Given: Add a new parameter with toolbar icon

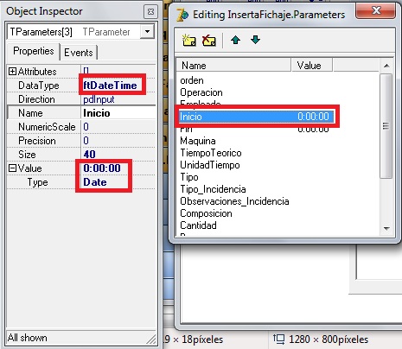Looking at the screenshot, I should pyautogui.click(x=189, y=41).
